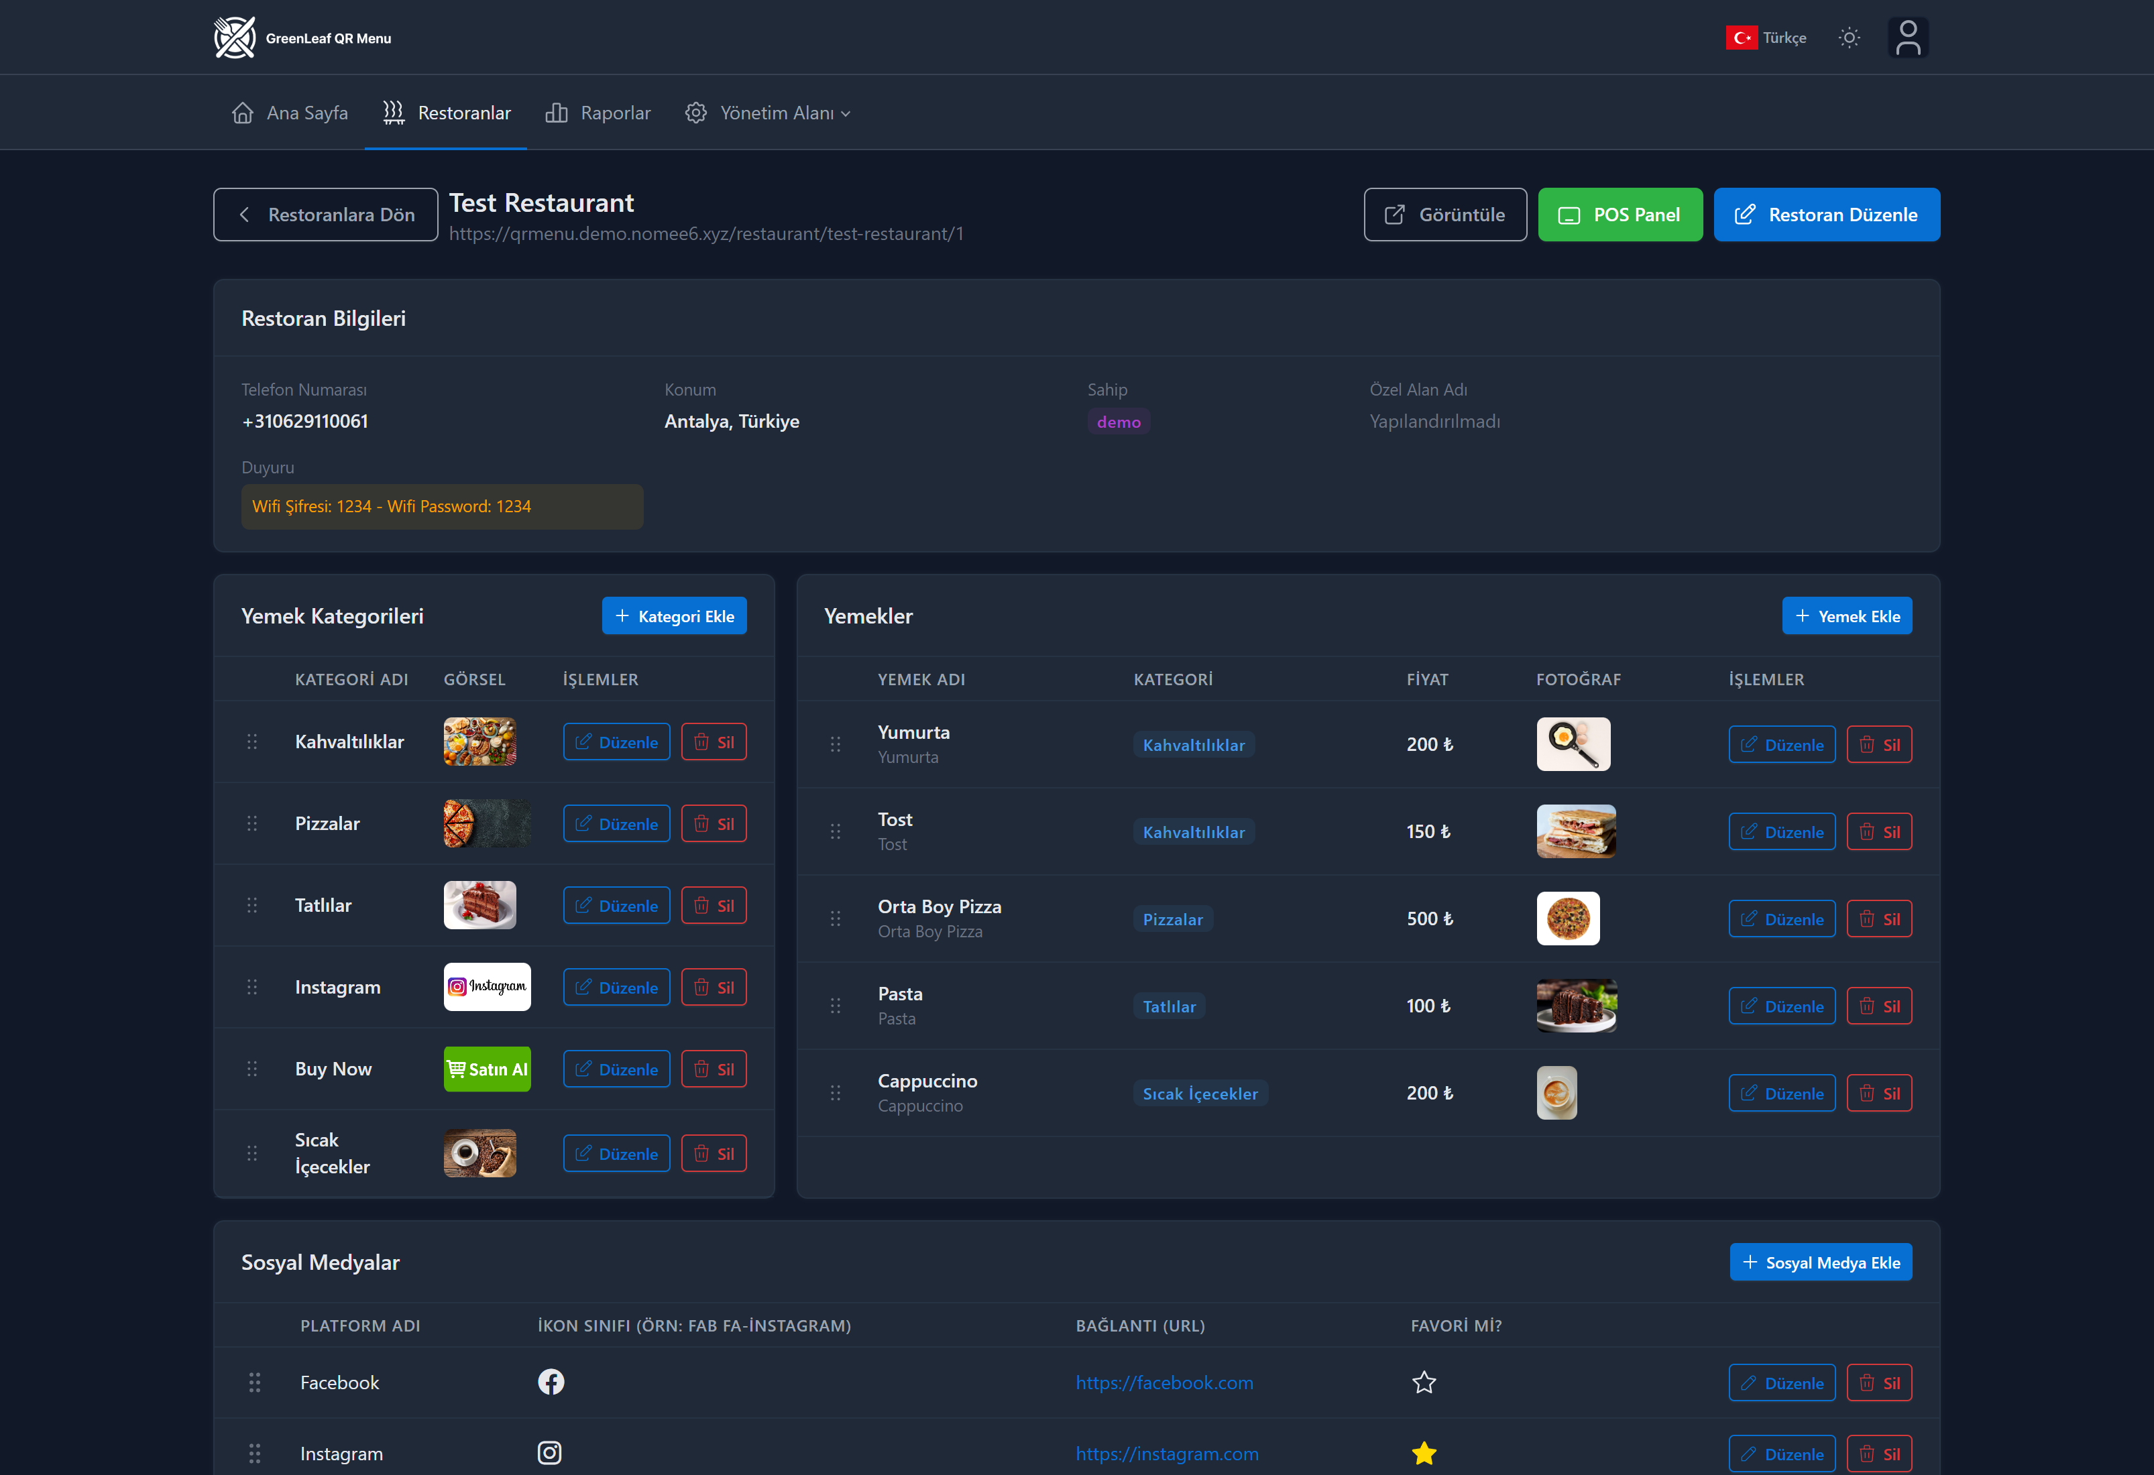Add a dish with Yemek Ekle
The image size is (2154, 1475).
[1846, 616]
